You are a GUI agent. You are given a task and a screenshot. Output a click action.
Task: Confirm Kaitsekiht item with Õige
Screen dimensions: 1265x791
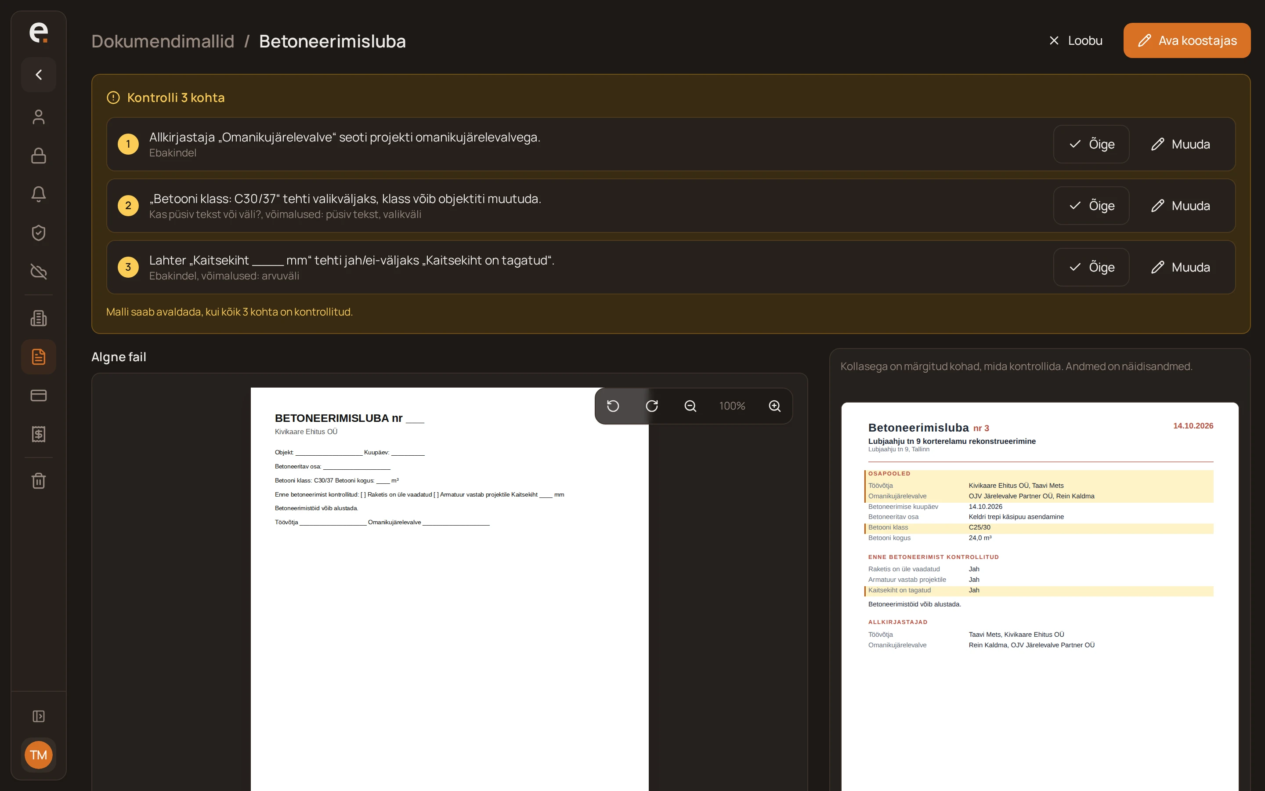pos(1091,267)
